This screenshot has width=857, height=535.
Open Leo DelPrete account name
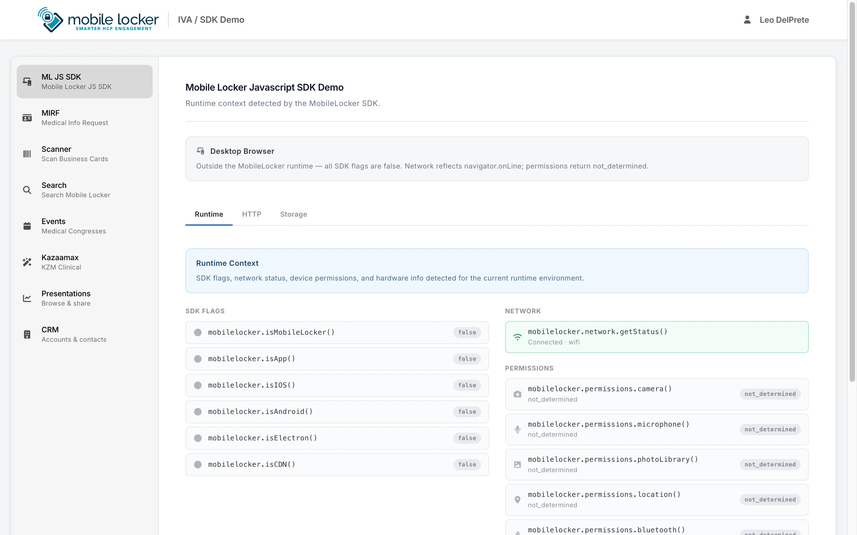point(784,20)
